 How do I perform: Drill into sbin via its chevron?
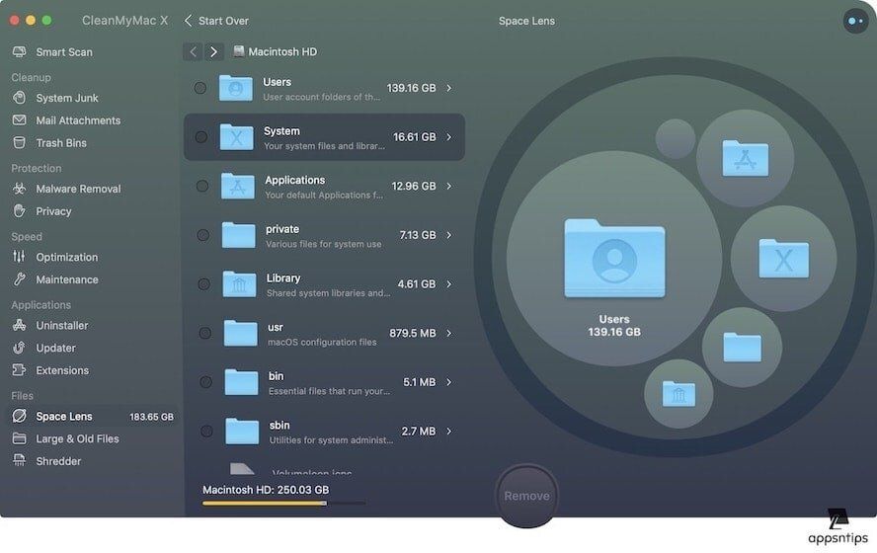(x=449, y=432)
